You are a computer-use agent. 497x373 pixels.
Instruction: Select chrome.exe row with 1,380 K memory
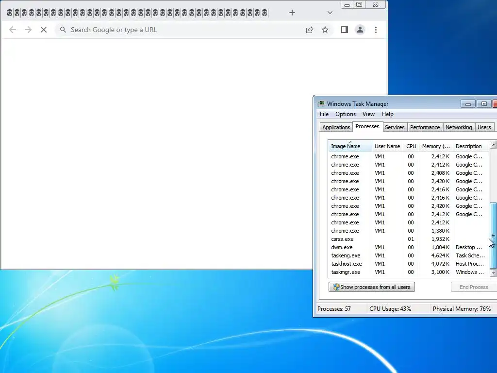click(409, 231)
